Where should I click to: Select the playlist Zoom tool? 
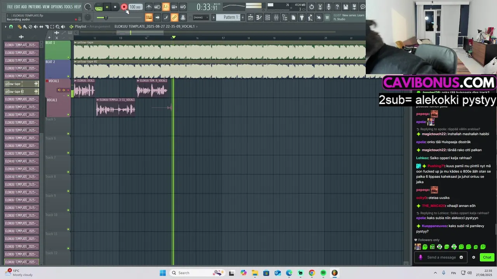57,26
